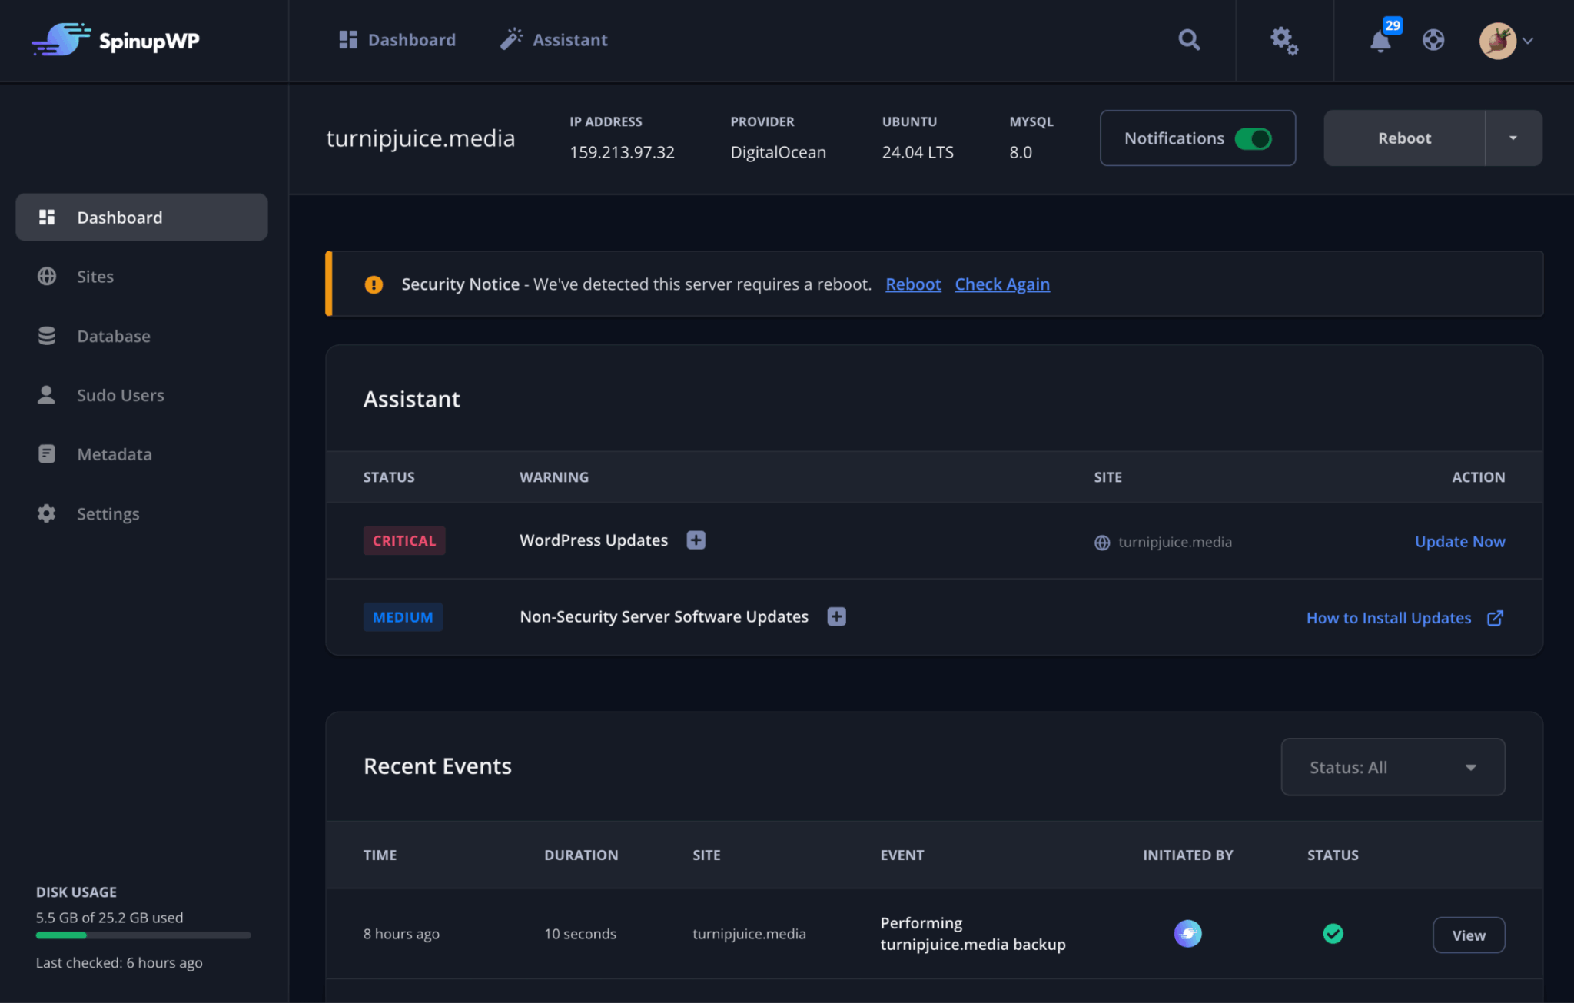Click the MEDIUM status badge
Viewport: 1574px width, 1003px height.
tap(403, 617)
